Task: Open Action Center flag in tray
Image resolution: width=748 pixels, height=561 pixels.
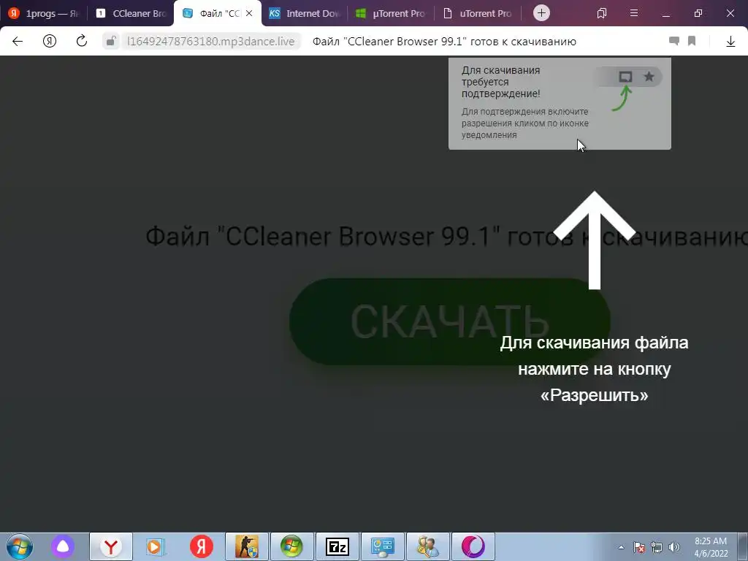Action: click(639, 547)
